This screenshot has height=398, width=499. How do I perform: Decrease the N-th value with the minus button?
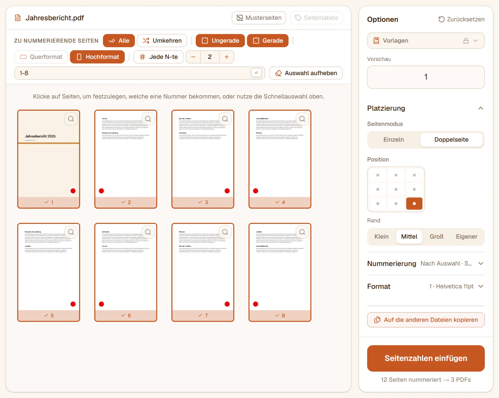[193, 57]
